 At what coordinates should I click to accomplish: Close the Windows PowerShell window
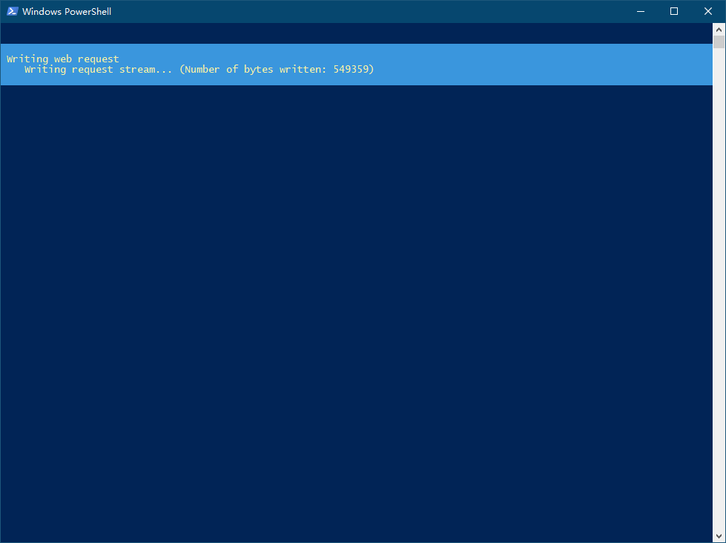pos(708,11)
